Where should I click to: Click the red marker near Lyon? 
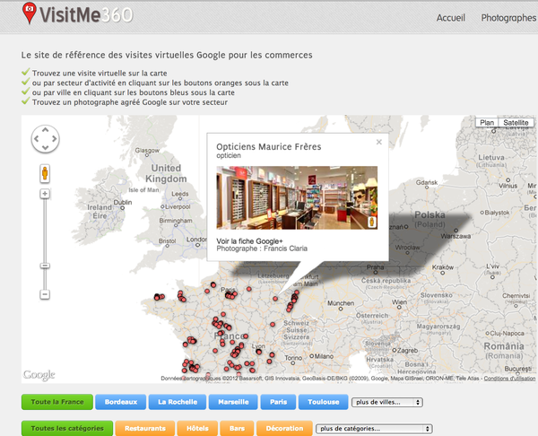pyautogui.click(x=259, y=352)
